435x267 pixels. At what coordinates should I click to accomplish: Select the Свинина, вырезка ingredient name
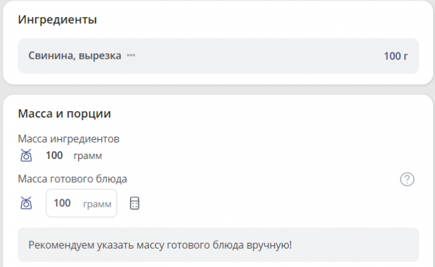75,56
